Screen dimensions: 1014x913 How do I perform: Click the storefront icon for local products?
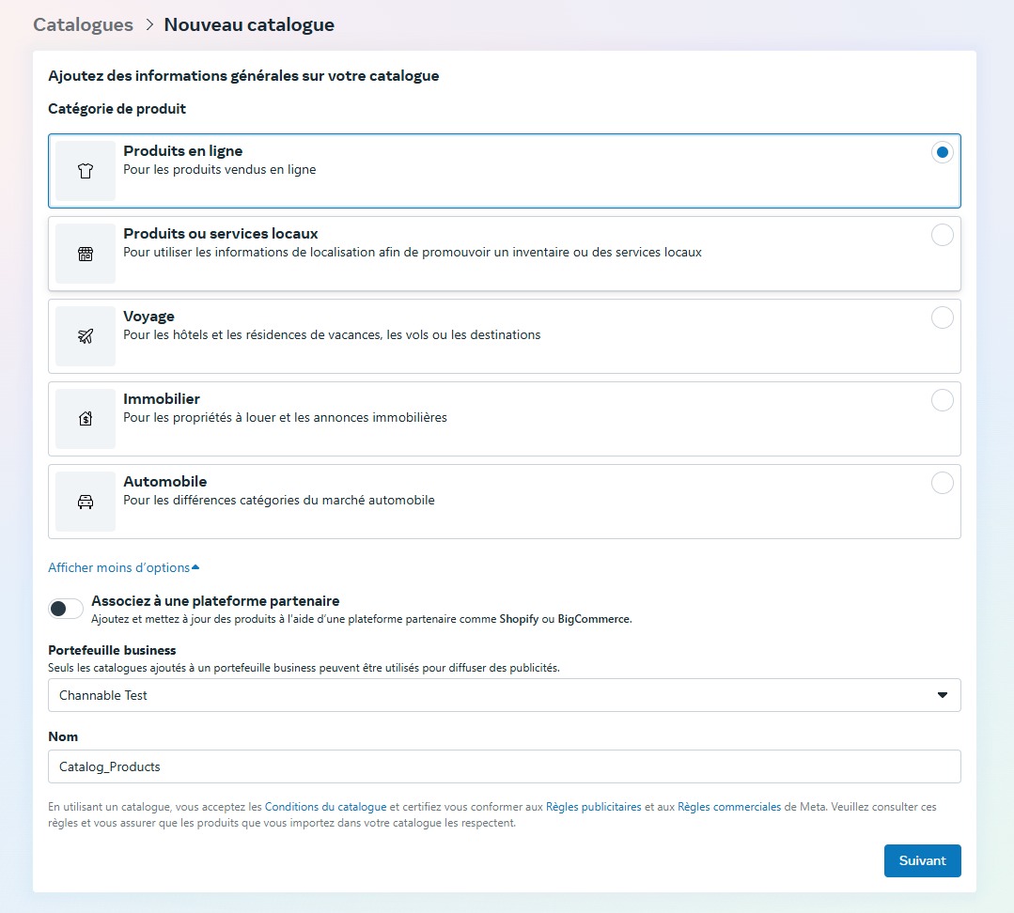click(x=86, y=254)
